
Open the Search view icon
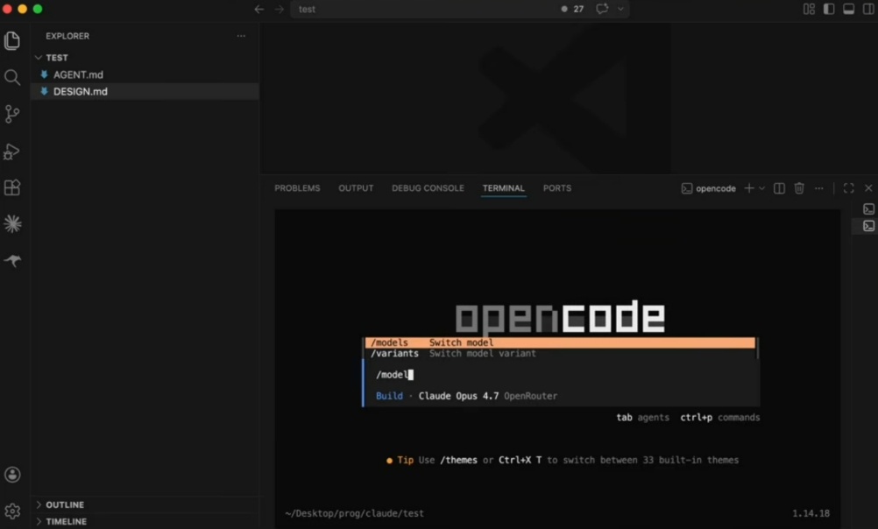pos(11,77)
